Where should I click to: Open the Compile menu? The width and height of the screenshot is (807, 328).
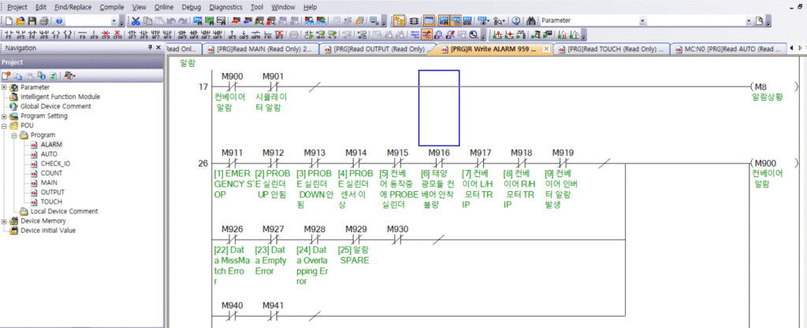coord(111,6)
